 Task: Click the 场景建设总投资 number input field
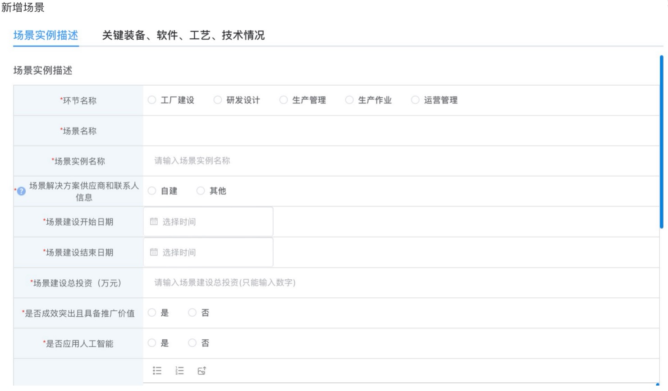[401, 282]
